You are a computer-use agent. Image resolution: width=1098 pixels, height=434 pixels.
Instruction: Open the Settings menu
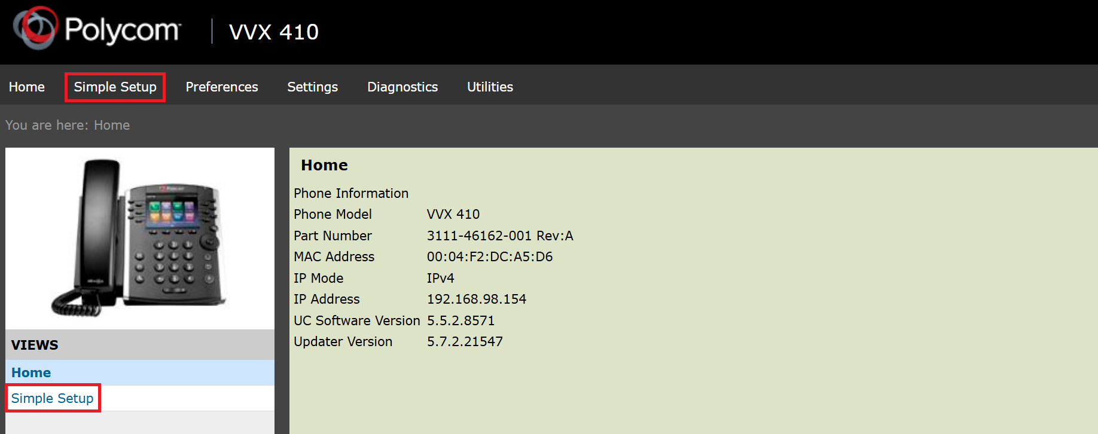tap(313, 87)
